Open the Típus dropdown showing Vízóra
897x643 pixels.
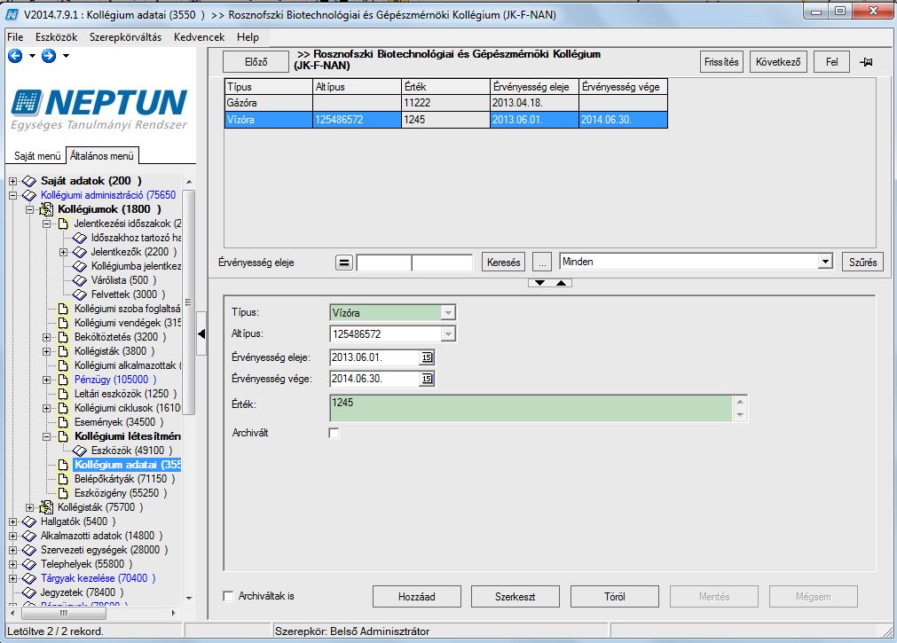pos(449,313)
